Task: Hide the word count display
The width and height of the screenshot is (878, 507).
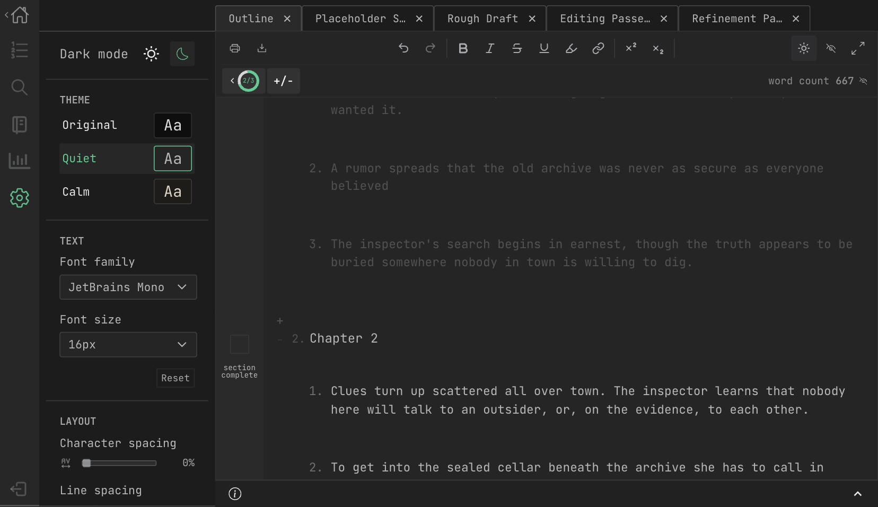Action: point(863,81)
